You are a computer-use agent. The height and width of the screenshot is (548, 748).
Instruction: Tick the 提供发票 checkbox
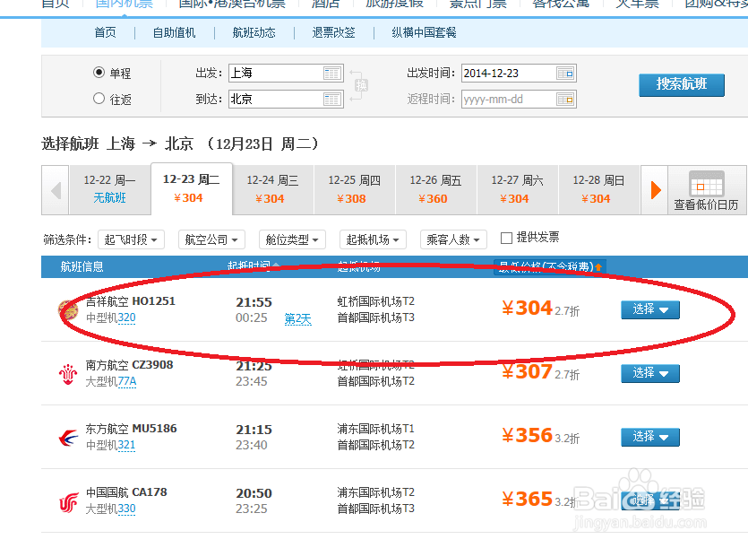[x=506, y=238]
